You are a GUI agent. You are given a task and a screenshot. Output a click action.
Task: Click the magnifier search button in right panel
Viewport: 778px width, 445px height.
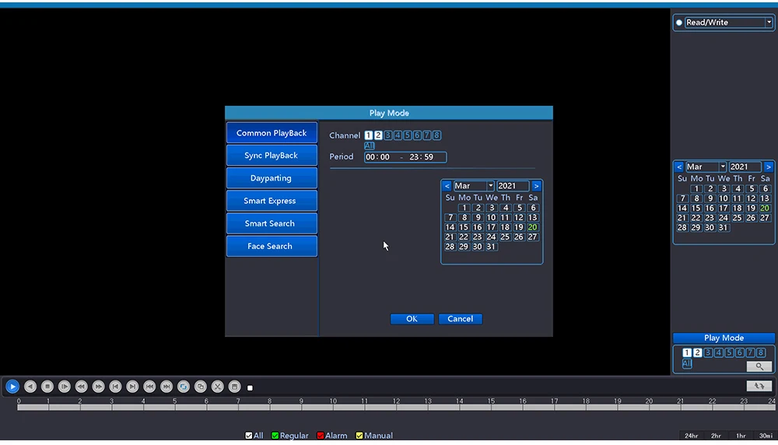tap(759, 366)
